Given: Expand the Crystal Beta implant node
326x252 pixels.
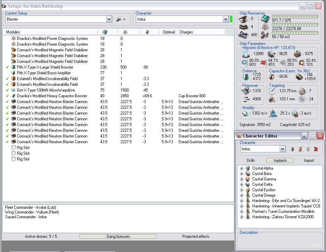Looking at the screenshot, I should click(x=241, y=174).
